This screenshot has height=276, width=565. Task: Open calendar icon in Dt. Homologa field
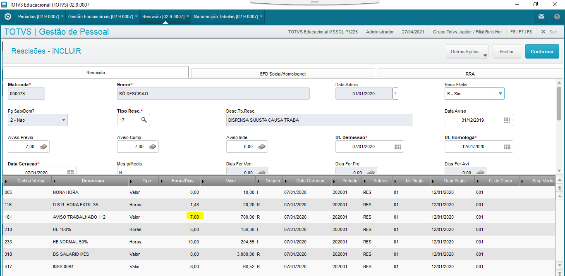tap(507, 146)
